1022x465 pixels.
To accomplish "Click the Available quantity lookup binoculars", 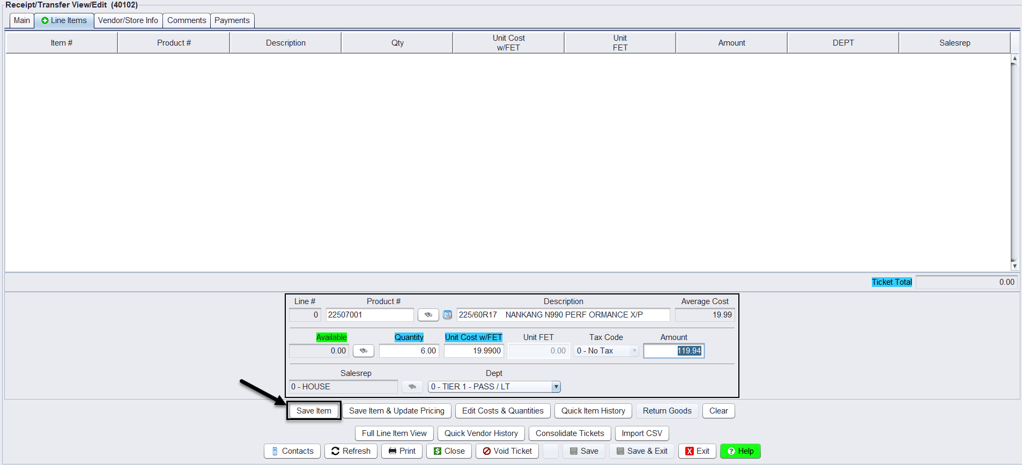I will click(363, 351).
